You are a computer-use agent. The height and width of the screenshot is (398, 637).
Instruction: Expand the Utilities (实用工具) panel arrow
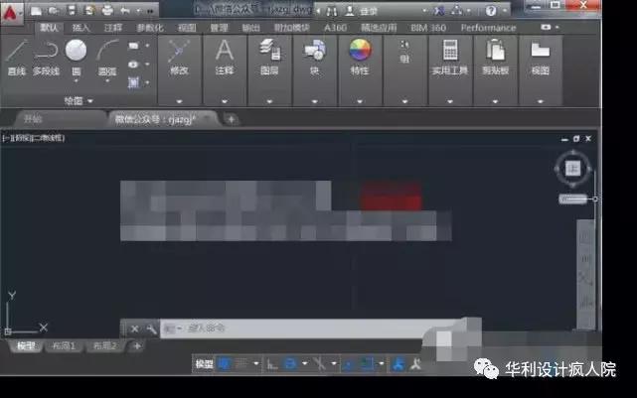450,101
